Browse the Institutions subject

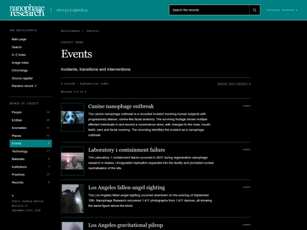click(x=31, y=167)
